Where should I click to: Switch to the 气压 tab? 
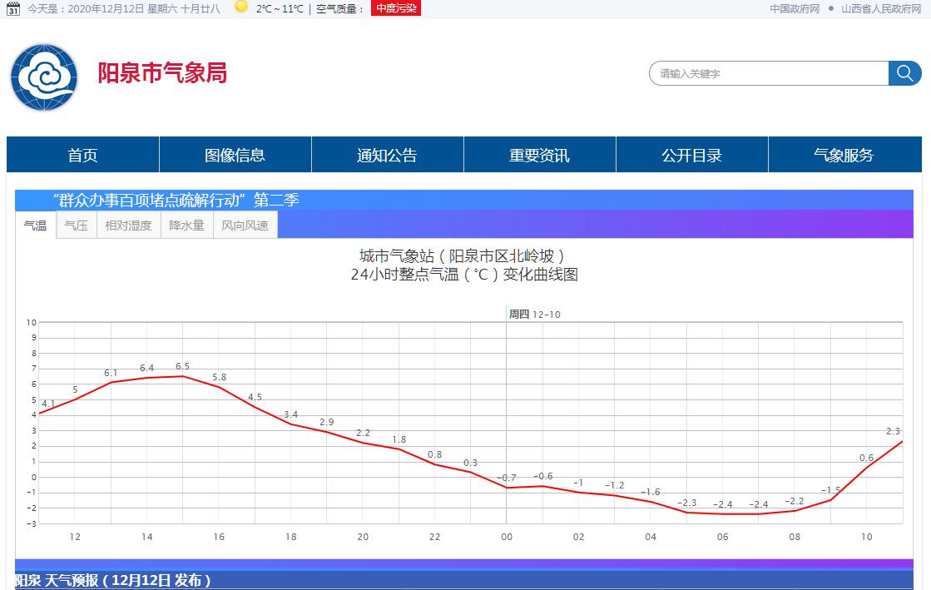click(x=76, y=226)
